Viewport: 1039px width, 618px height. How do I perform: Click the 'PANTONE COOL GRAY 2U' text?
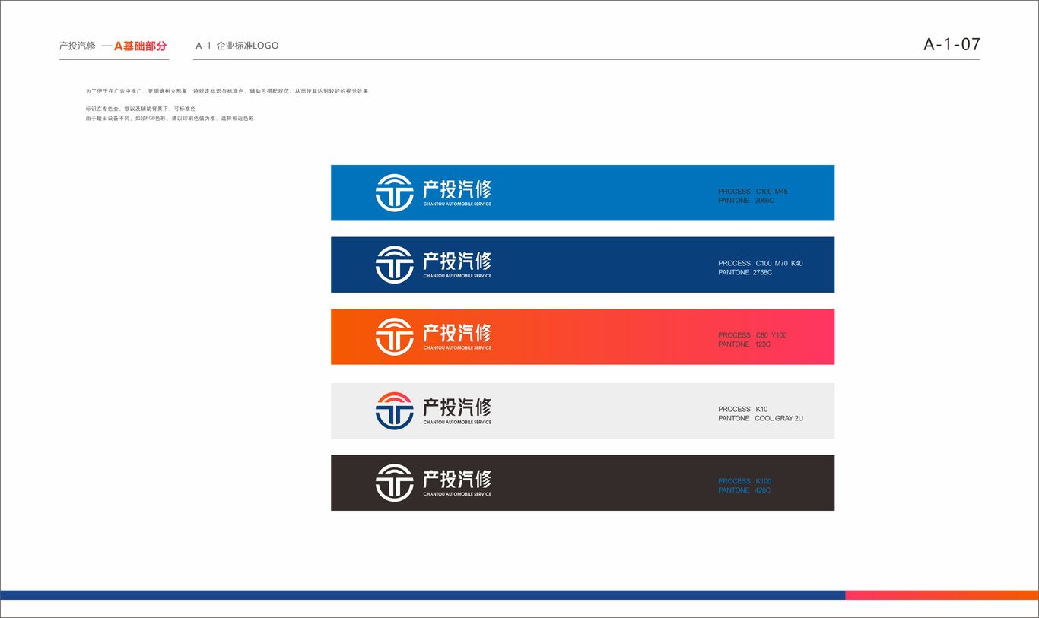coord(761,418)
